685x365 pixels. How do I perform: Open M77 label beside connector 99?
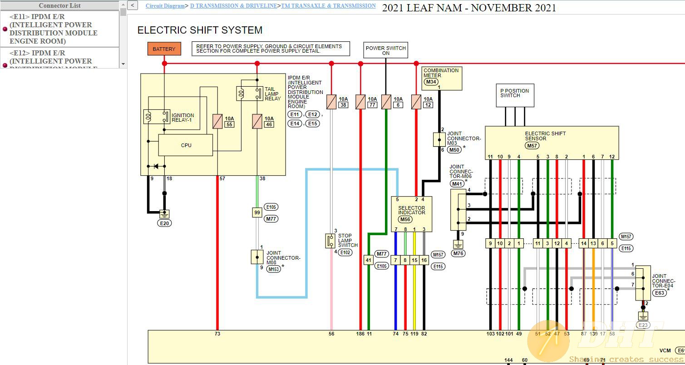click(x=271, y=219)
